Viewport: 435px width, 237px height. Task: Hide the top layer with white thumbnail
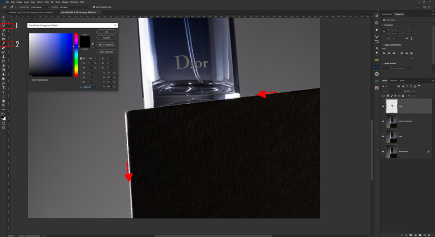click(x=383, y=106)
